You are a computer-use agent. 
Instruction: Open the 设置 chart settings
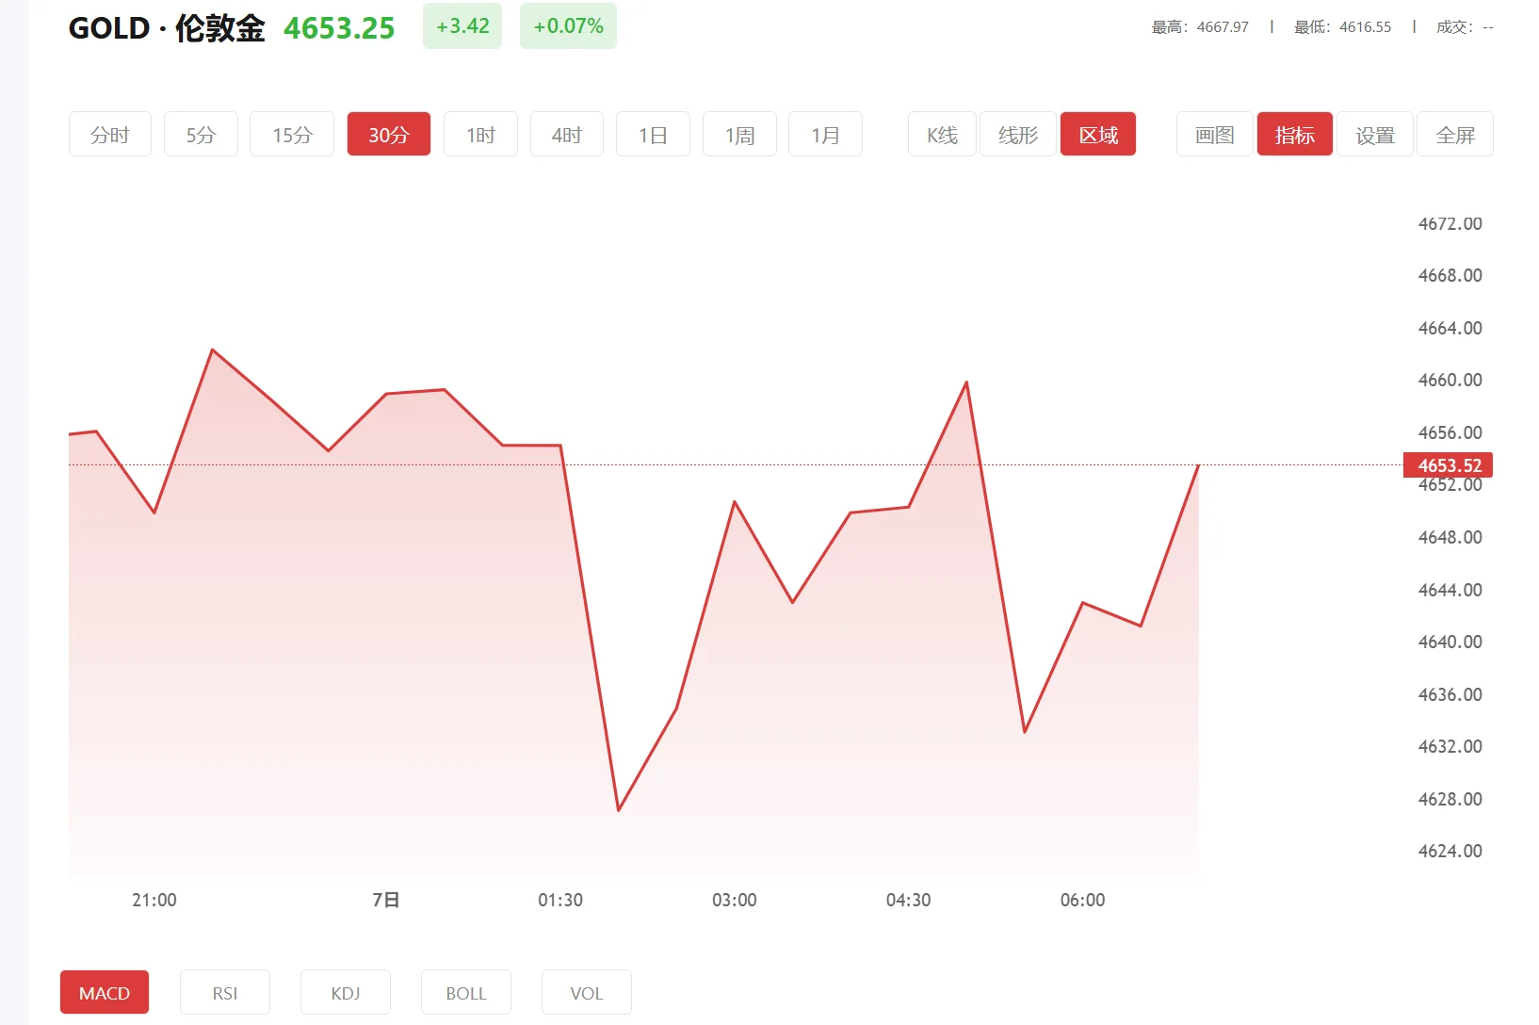tap(1374, 134)
